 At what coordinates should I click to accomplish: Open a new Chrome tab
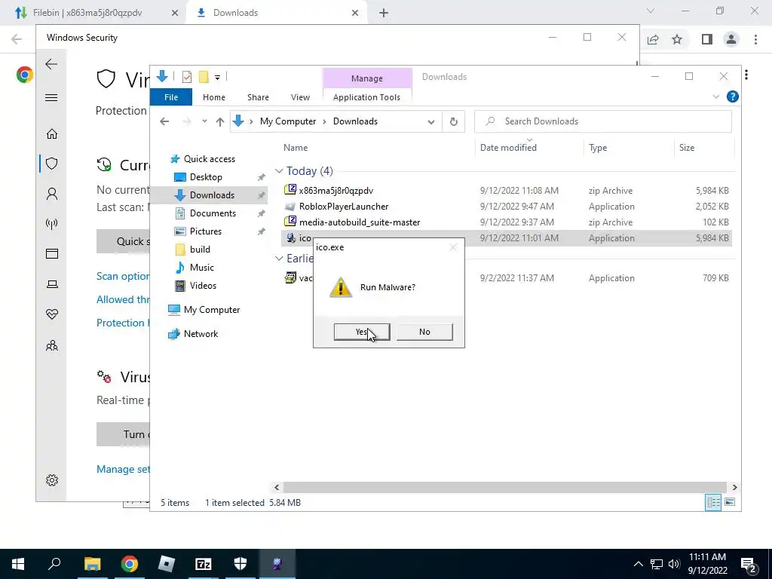pyautogui.click(x=384, y=13)
